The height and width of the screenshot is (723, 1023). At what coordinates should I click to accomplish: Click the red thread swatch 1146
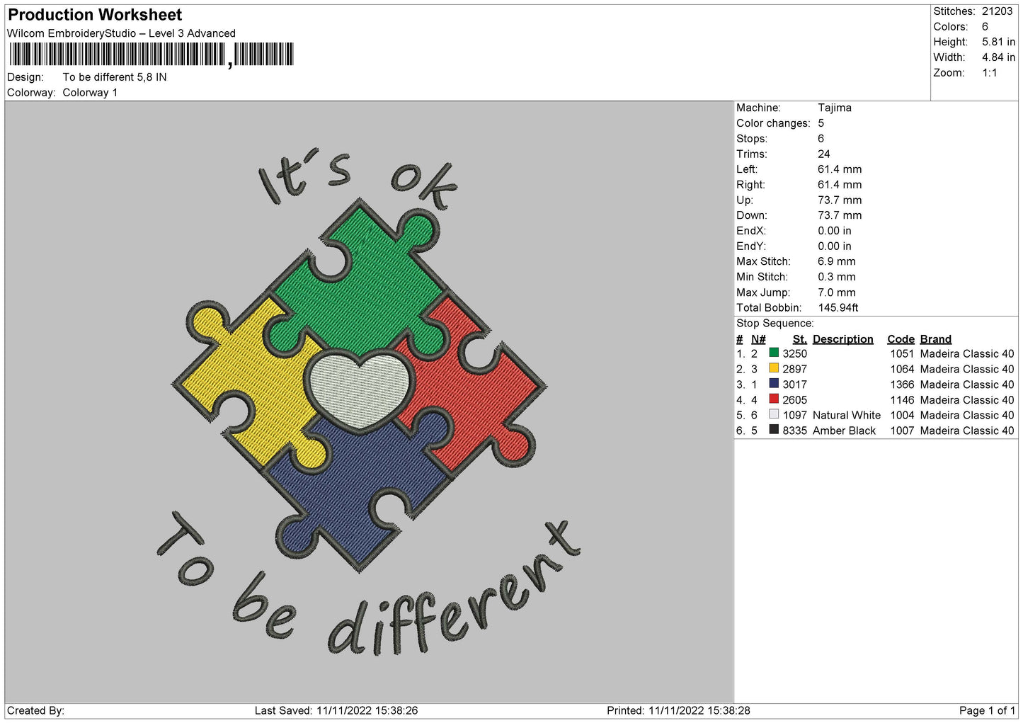[x=774, y=399]
